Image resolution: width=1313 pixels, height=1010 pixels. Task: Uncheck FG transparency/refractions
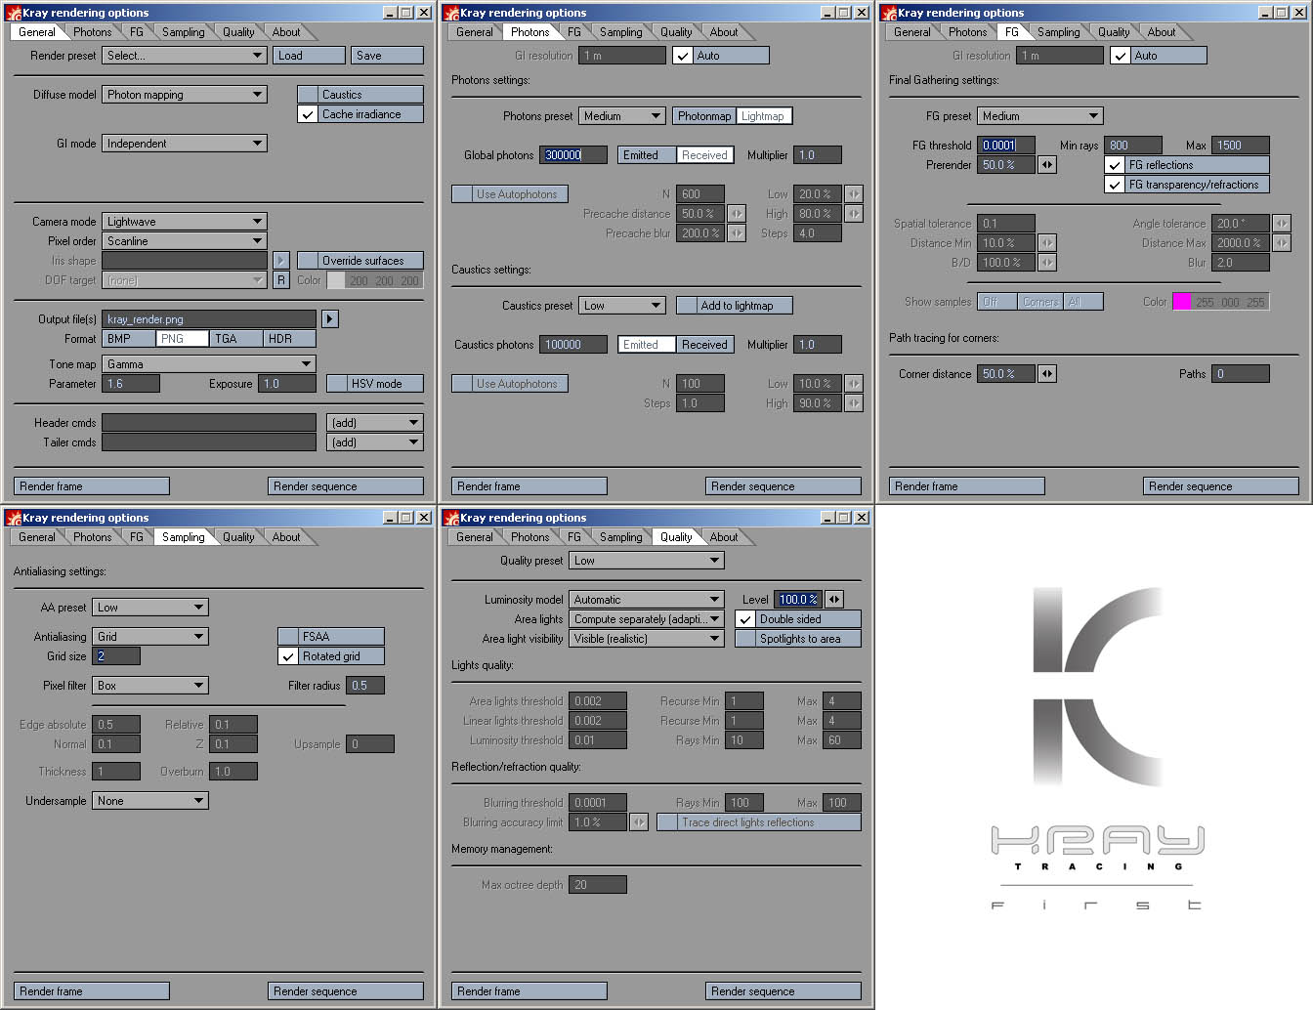click(1187, 184)
